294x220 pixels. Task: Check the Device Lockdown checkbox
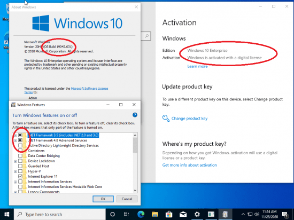pos(20,161)
